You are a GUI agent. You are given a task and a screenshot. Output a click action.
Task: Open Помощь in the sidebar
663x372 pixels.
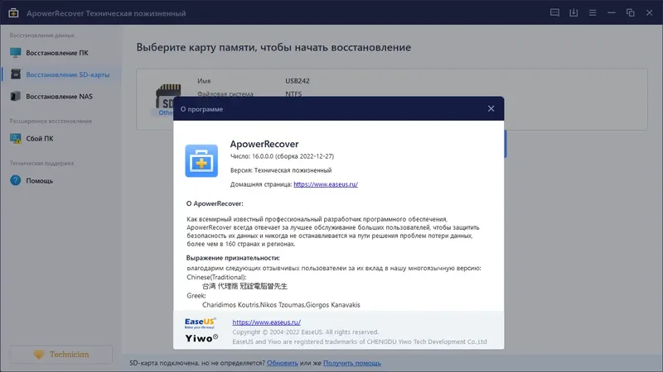(60, 180)
